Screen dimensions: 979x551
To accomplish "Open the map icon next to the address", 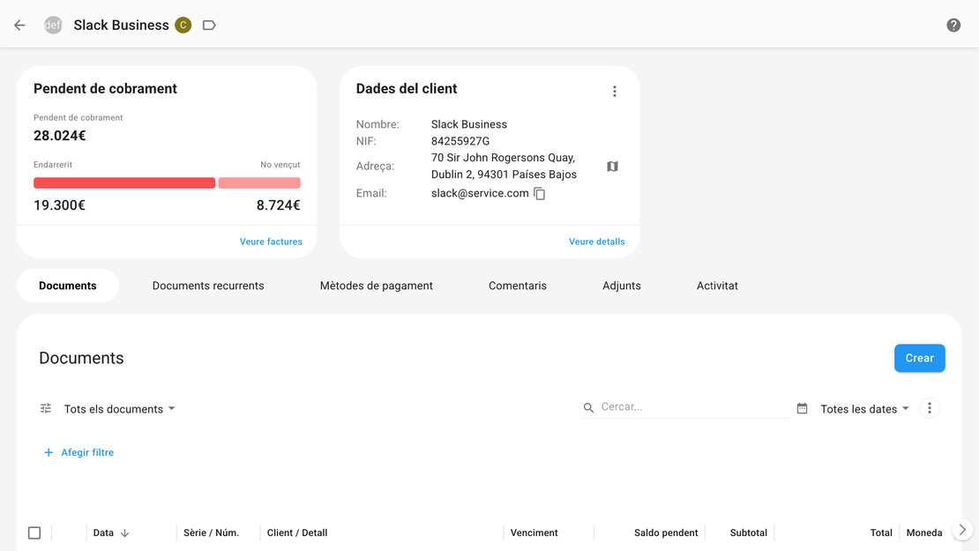I will [613, 167].
